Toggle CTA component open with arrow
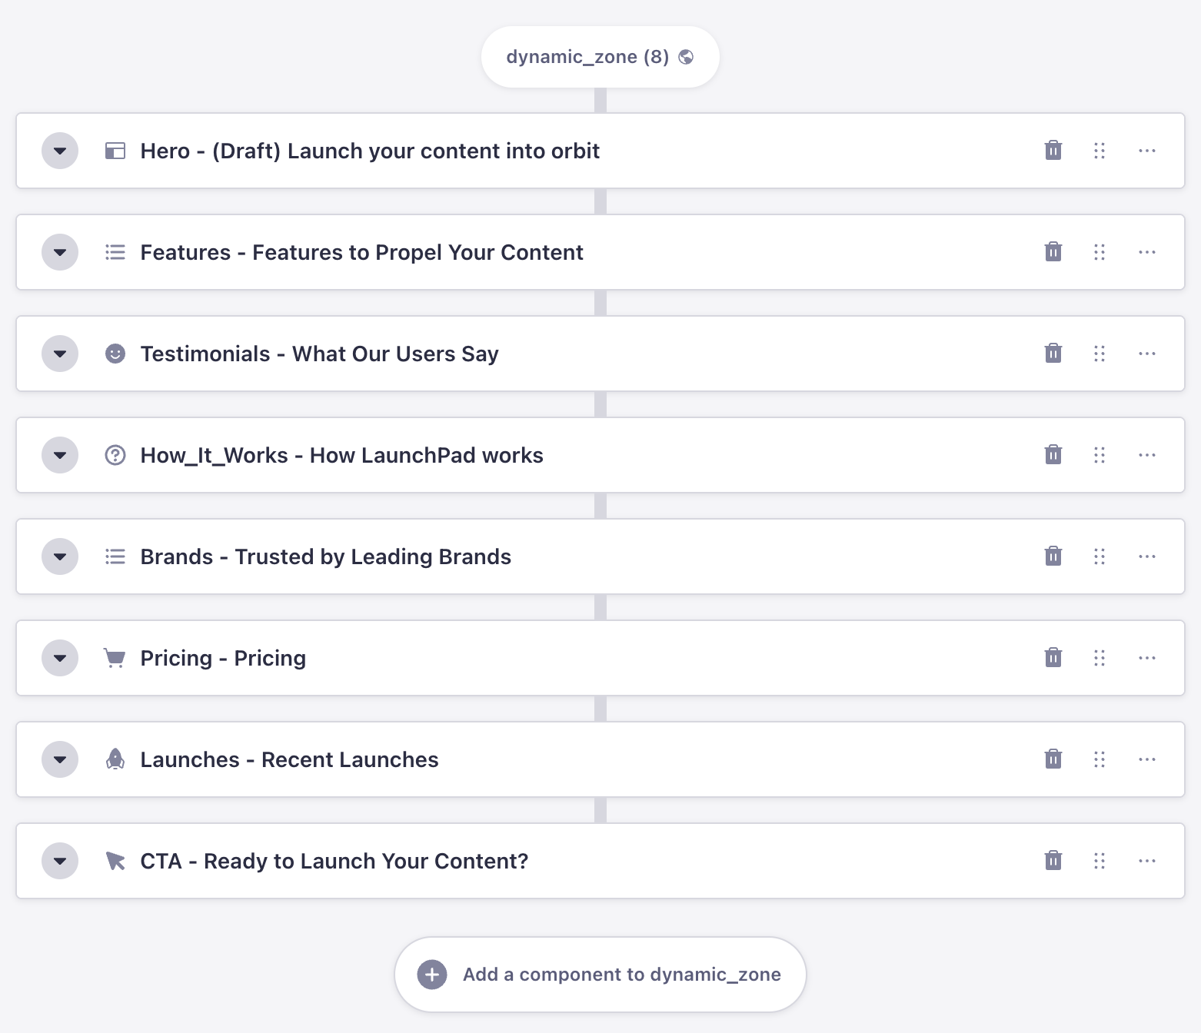Viewport: 1201px width, 1033px height. coord(60,861)
